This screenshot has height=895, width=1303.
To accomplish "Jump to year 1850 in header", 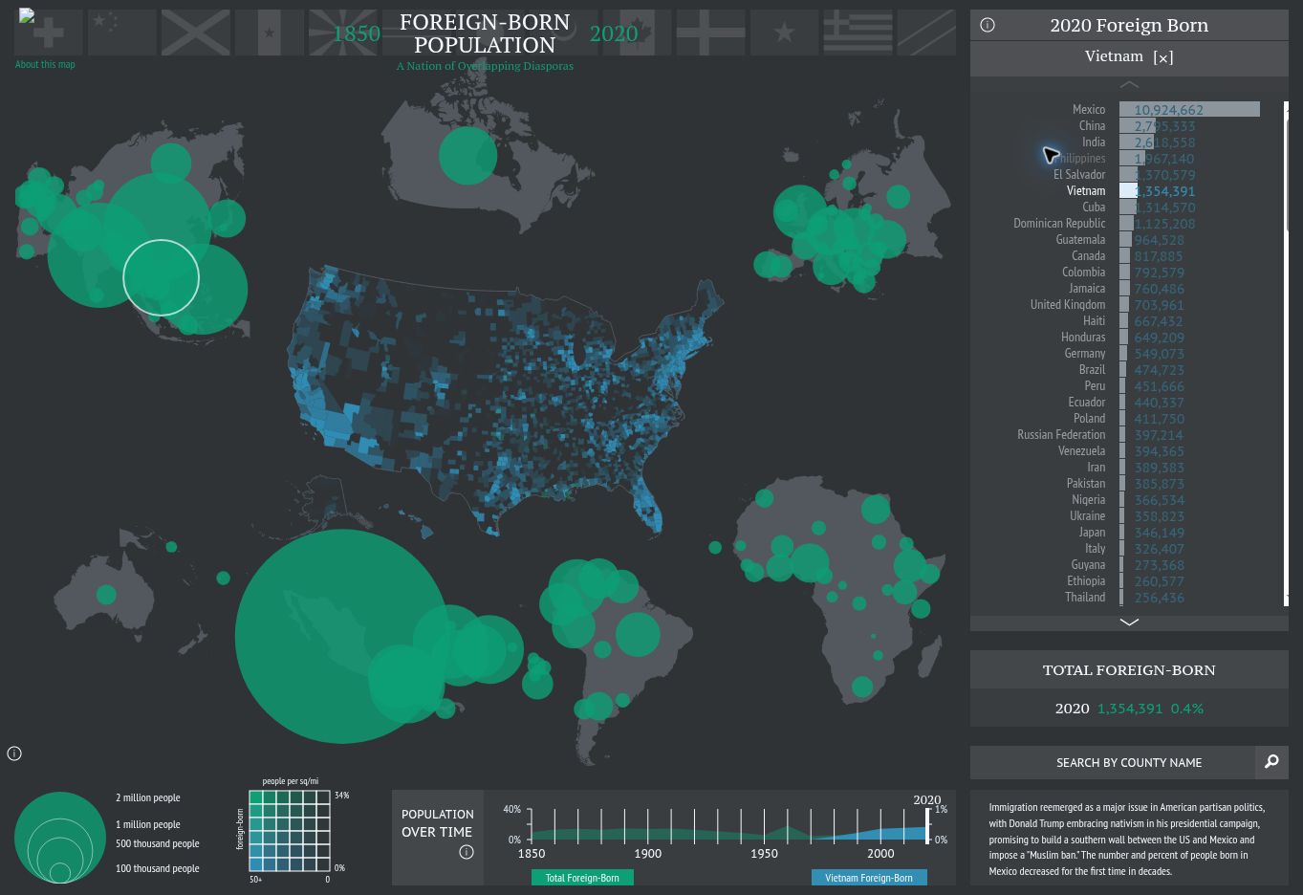I will point(357,34).
